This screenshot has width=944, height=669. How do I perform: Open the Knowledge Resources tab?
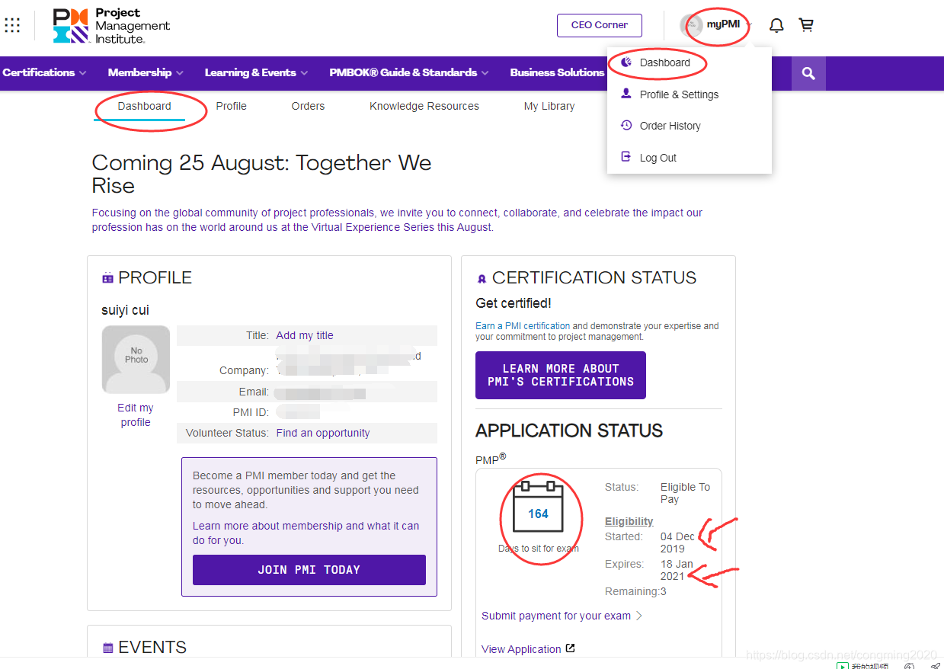[x=424, y=107]
